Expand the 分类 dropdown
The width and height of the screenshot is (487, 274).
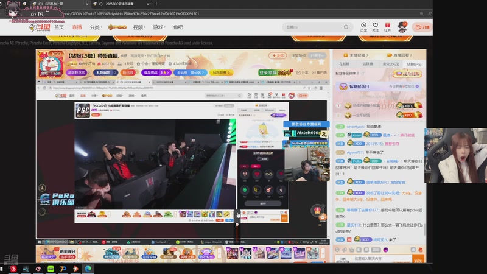pos(96,27)
